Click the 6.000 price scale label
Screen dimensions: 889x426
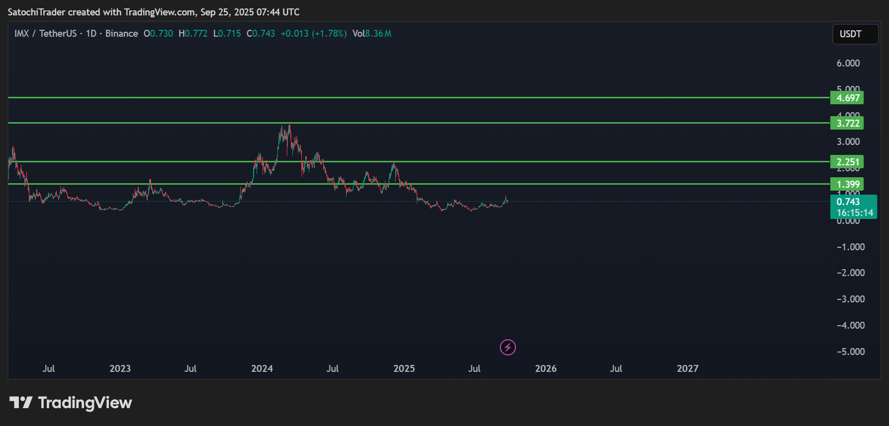click(x=848, y=63)
